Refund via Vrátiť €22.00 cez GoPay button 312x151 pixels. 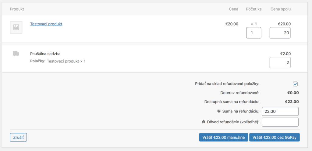point(274,137)
